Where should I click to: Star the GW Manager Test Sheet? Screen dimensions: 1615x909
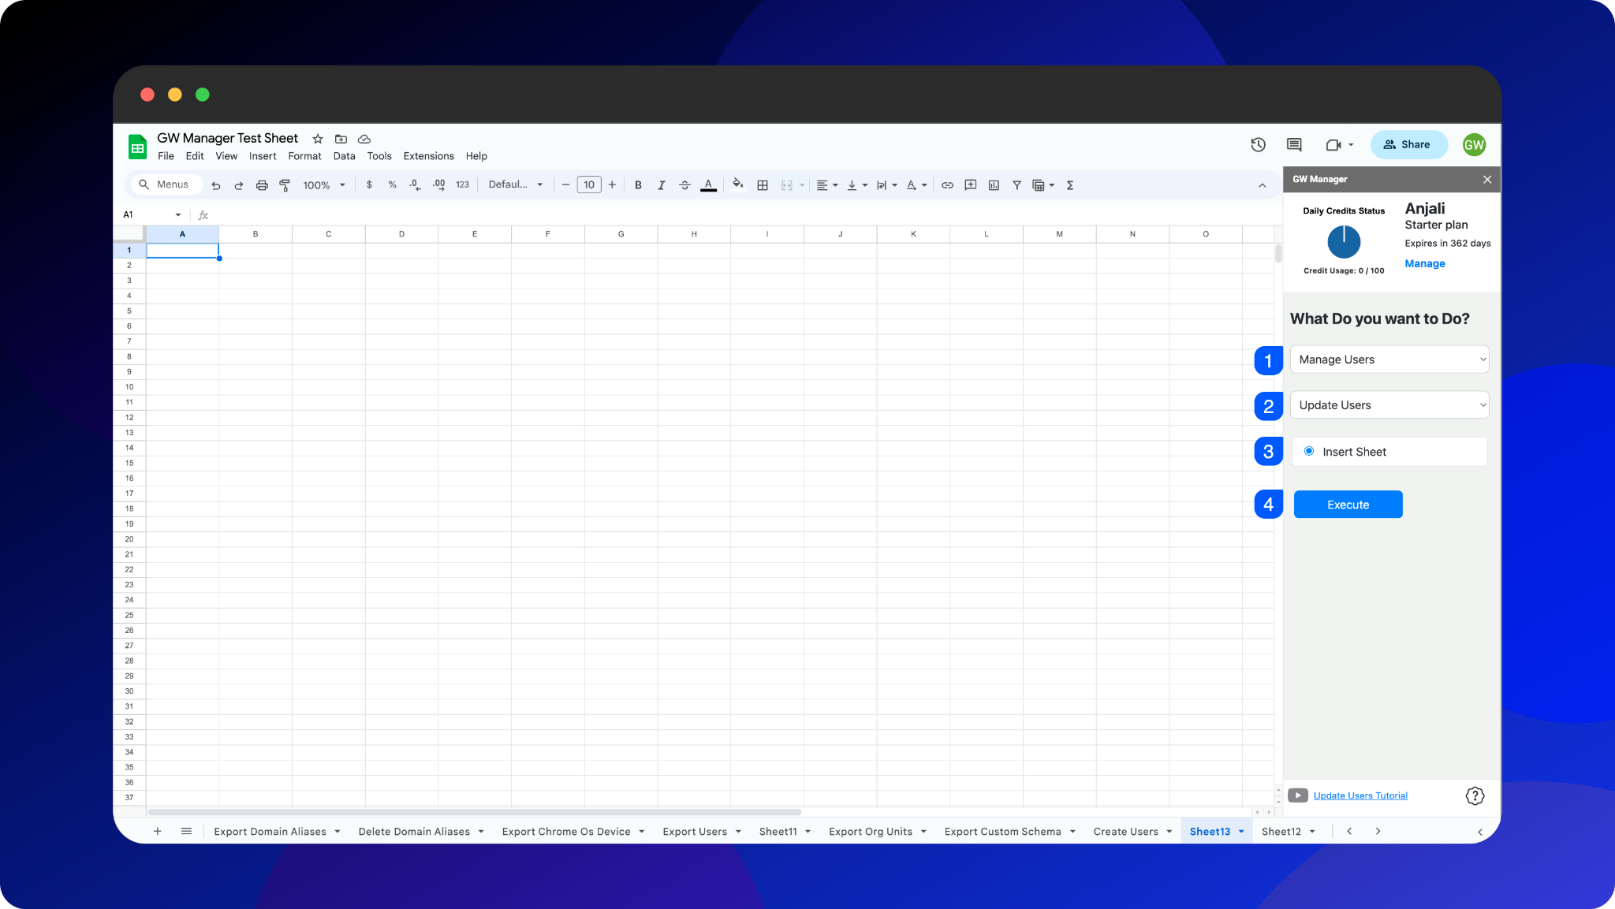click(x=318, y=139)
